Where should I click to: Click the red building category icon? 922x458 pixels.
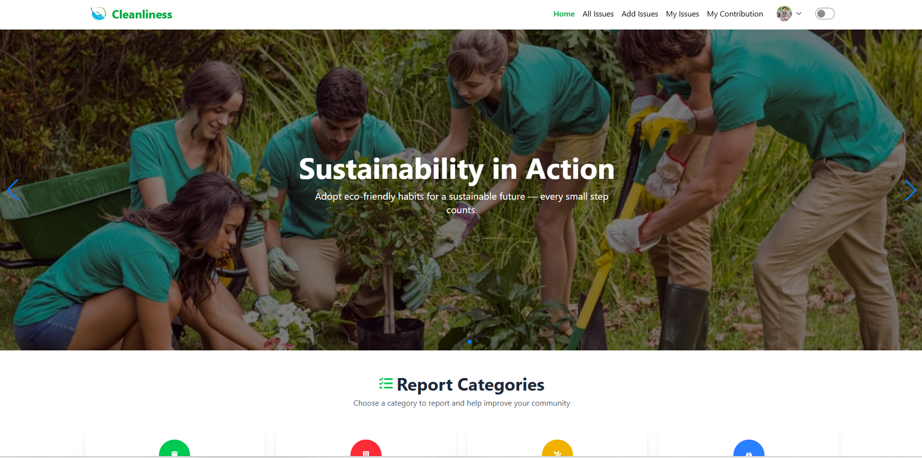pyautogui.click(x=366, y=449)
